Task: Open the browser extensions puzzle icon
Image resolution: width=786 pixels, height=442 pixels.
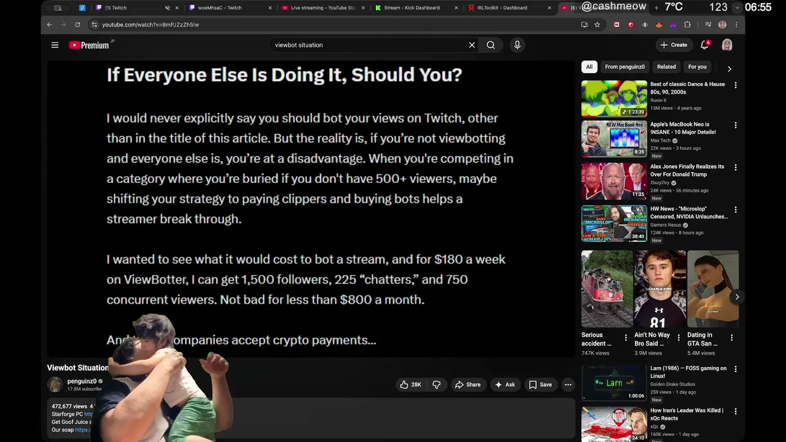Action: (x=687, y=25)
